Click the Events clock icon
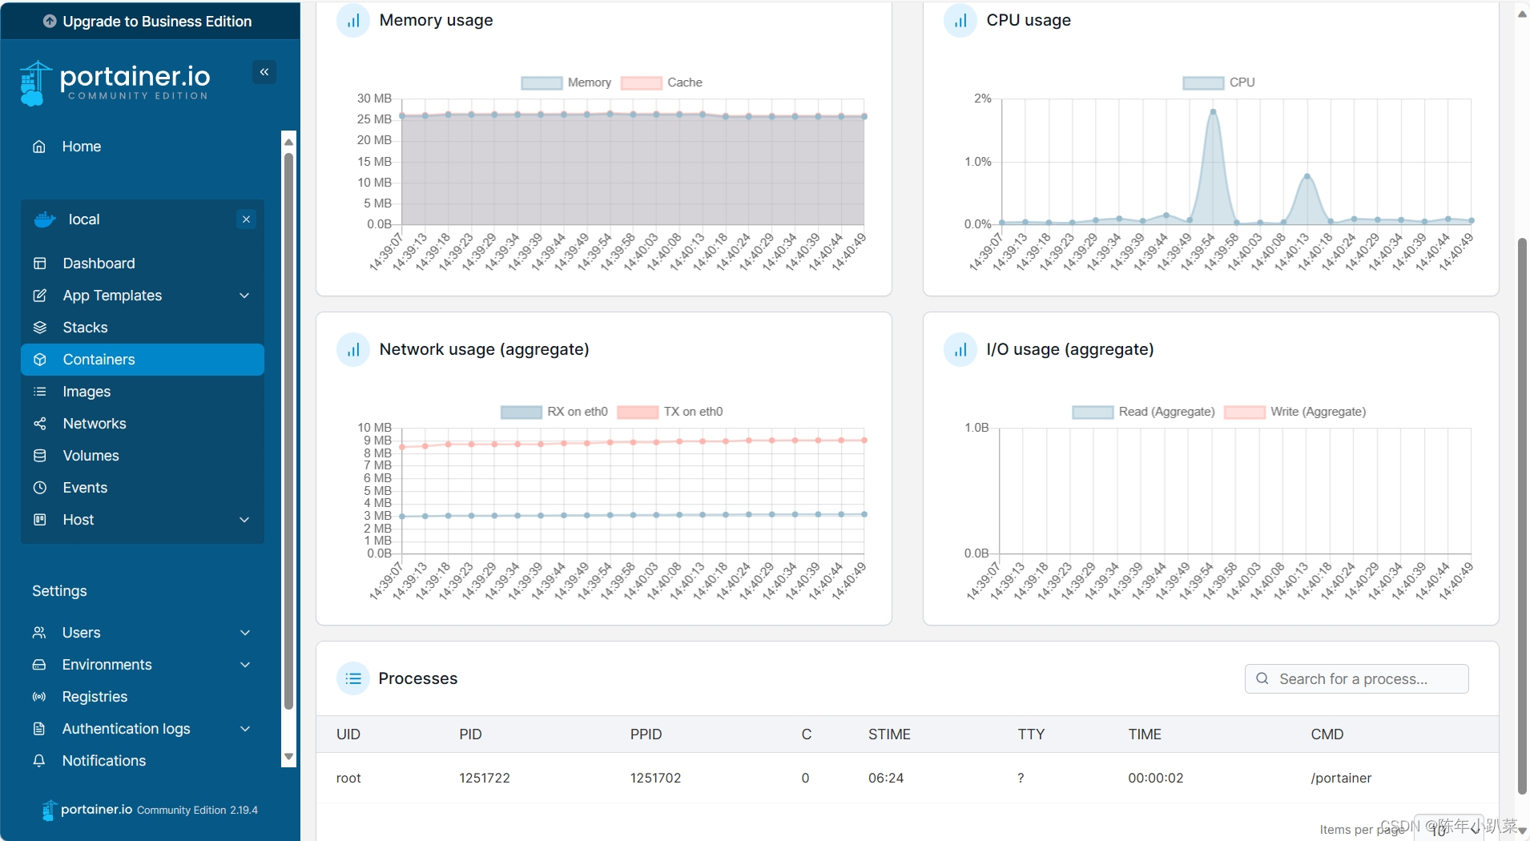1530x841 pixels. pos(40,488)
